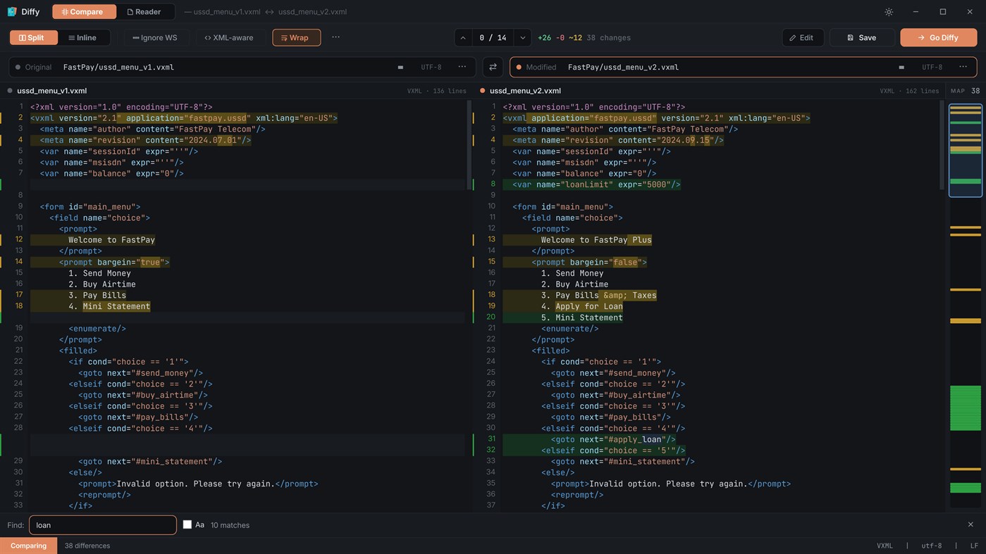Click the Edit button
Image resolution: width=986 pixels, height=554 pixels.
[802, 38]
